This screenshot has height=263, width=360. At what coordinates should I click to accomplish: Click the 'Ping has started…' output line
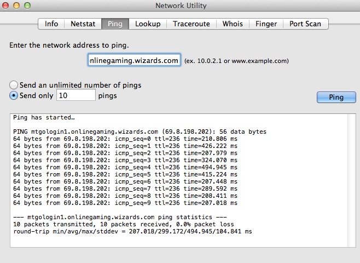click(x=44, y=118)
